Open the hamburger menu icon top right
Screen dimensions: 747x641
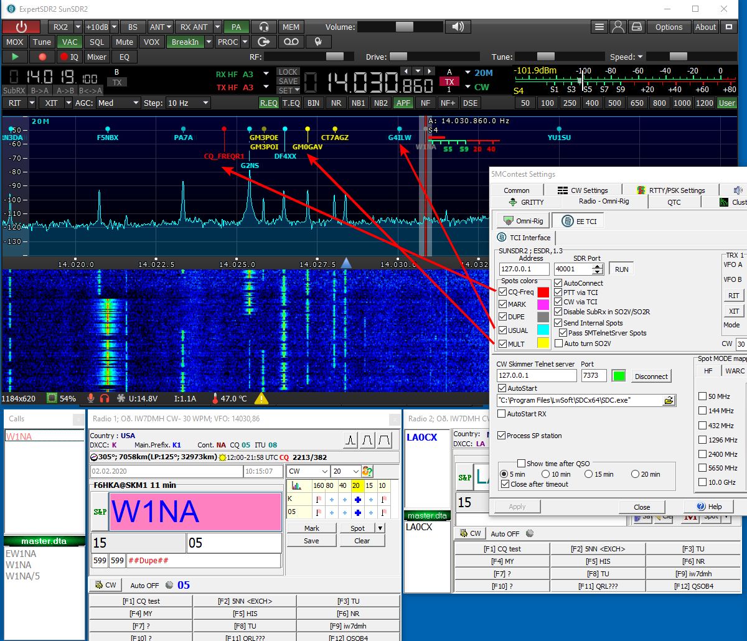tap(599, 27)
